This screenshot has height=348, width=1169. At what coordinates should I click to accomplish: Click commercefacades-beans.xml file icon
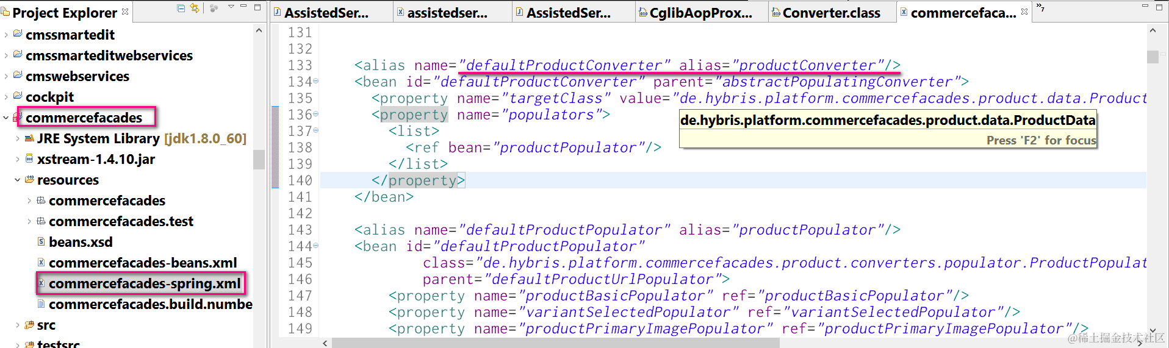[41, 263]
